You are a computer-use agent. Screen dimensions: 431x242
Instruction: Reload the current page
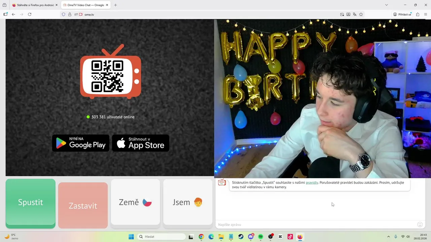tap(30, 14)
